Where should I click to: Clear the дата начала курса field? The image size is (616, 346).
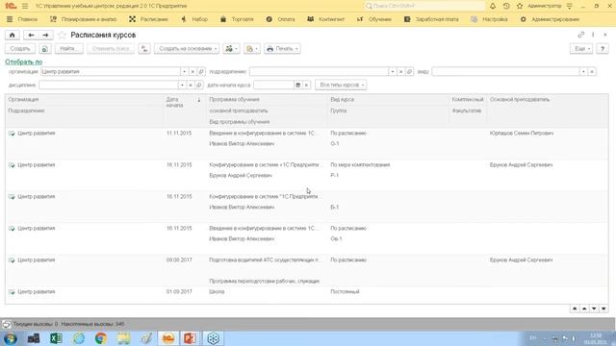tap(306, 85)
